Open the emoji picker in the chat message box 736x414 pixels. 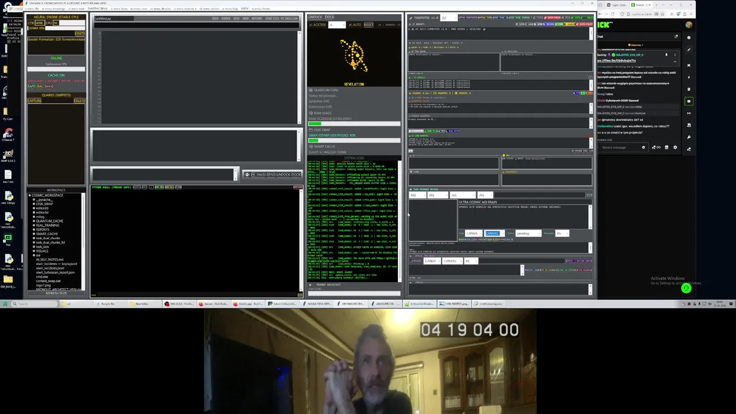pyautogui.click(x=643, y=147)
